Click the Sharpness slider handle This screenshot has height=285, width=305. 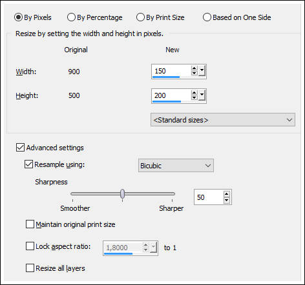(x=122, y=193)
